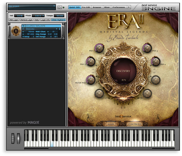Image resolution: width=182 pixels, height=156 pixels.
Task: Switch to Quick Edit tab
Action: (75, 7)
